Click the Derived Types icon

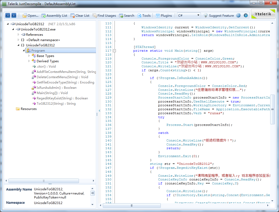click(34, 61)
